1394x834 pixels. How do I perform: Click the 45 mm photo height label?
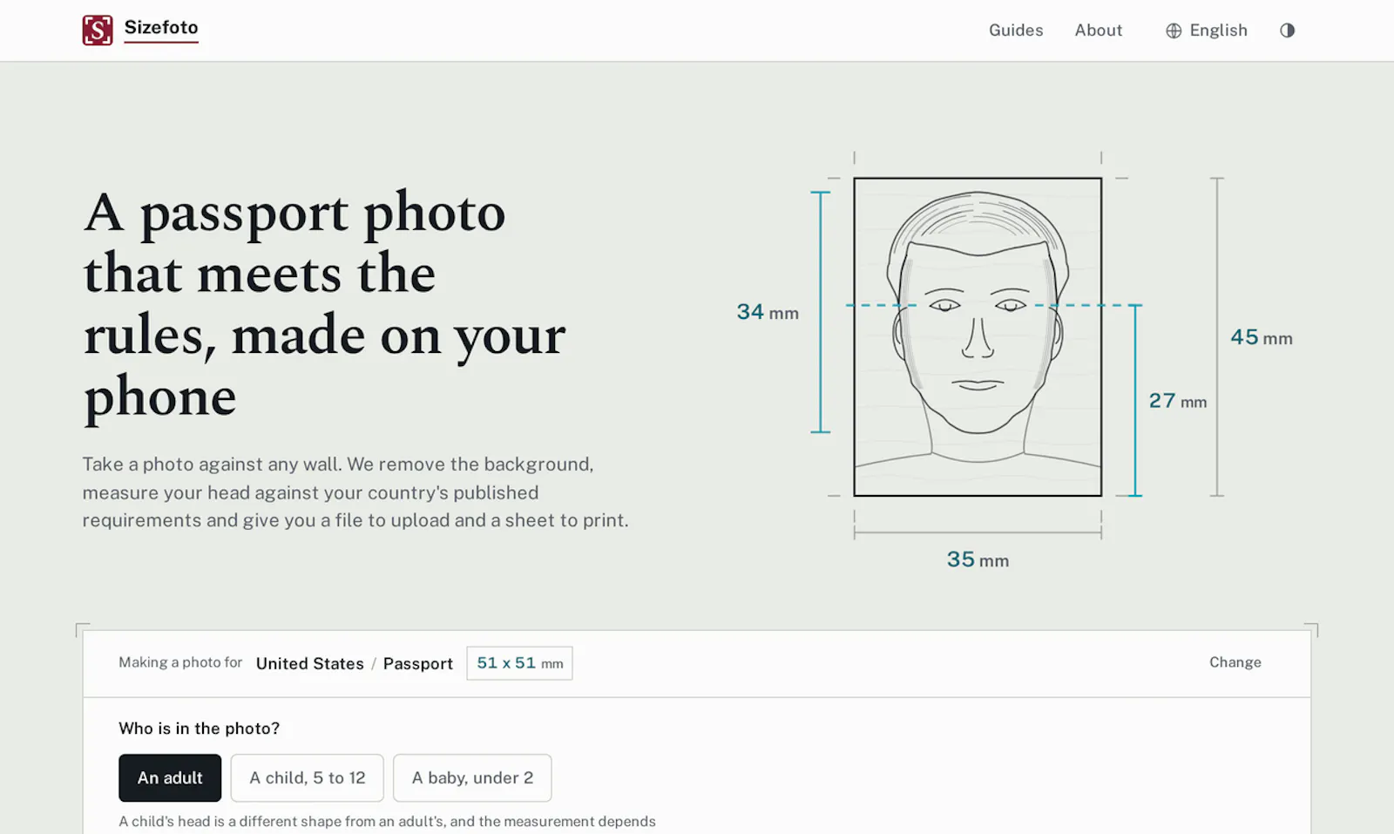(1262, 337)
